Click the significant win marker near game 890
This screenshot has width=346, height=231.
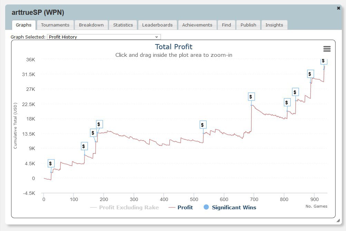(310, 74)
